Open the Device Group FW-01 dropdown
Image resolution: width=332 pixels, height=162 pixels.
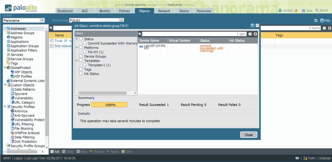(122, 20)
